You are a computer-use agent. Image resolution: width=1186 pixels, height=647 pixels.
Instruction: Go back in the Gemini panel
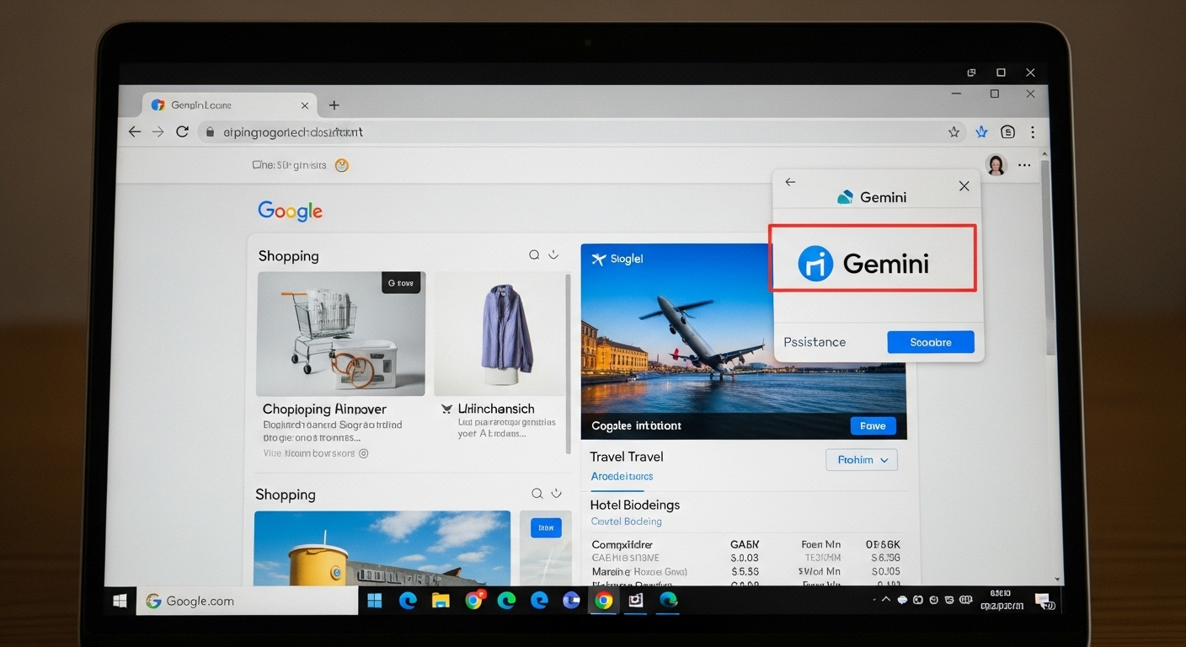point(790,182)
